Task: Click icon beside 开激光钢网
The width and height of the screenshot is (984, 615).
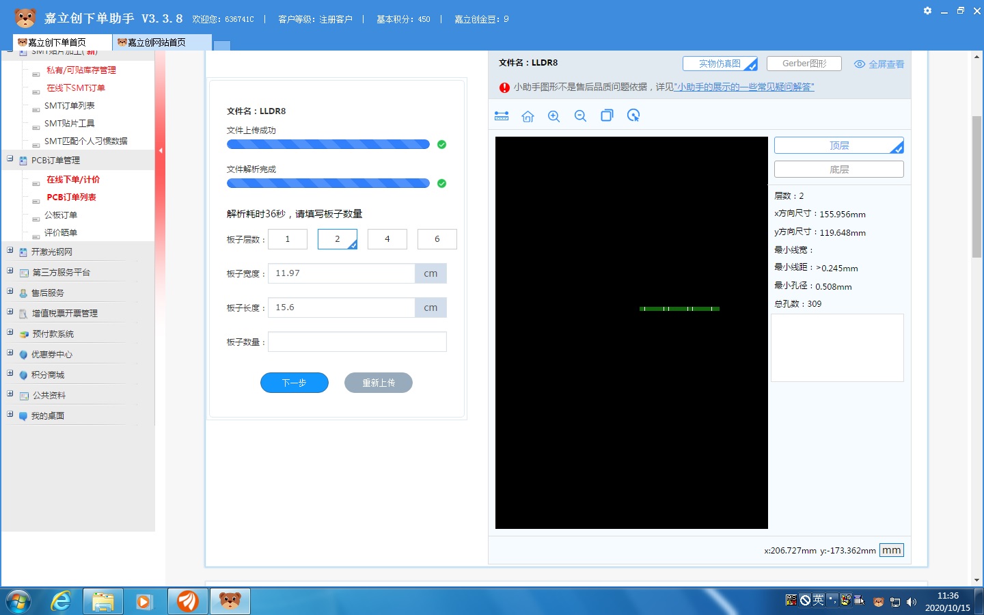Action: [23, 252]
